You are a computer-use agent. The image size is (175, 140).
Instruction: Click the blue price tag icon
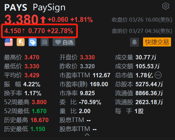33,42
